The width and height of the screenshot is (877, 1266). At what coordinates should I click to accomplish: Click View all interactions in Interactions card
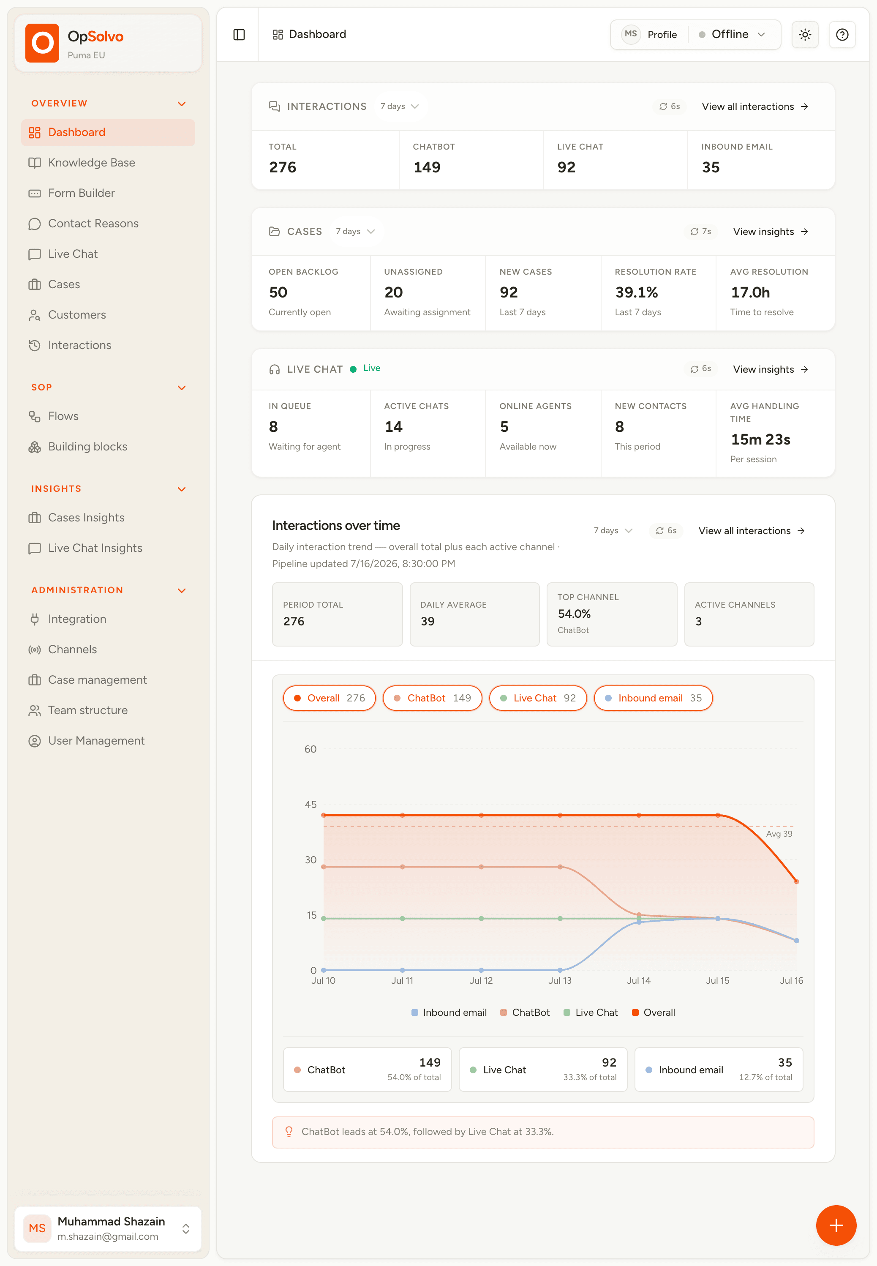tap(755, 106)
